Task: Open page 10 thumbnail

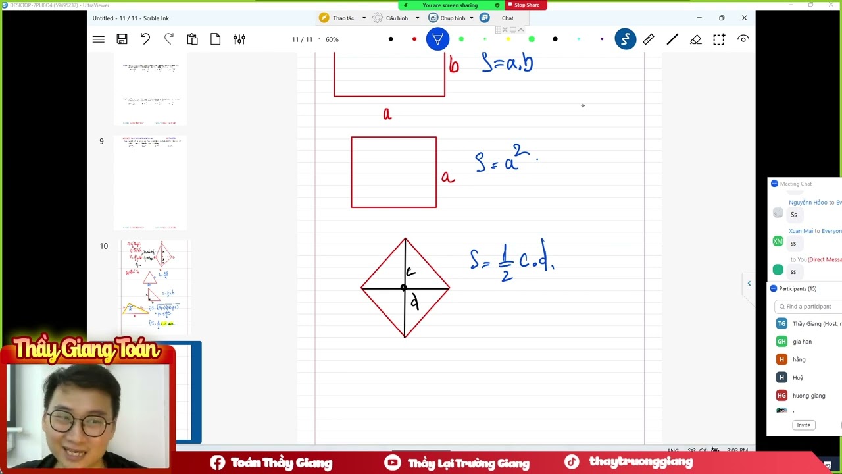Action: pos(155,287)
